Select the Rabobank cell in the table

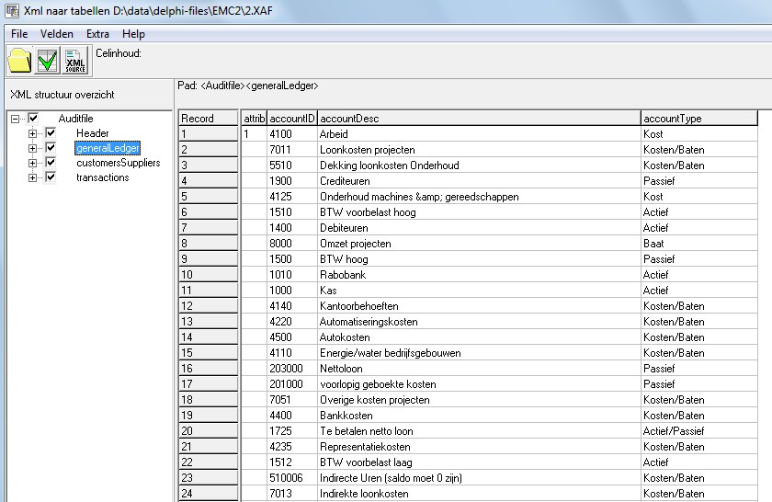tap(341, 275)
